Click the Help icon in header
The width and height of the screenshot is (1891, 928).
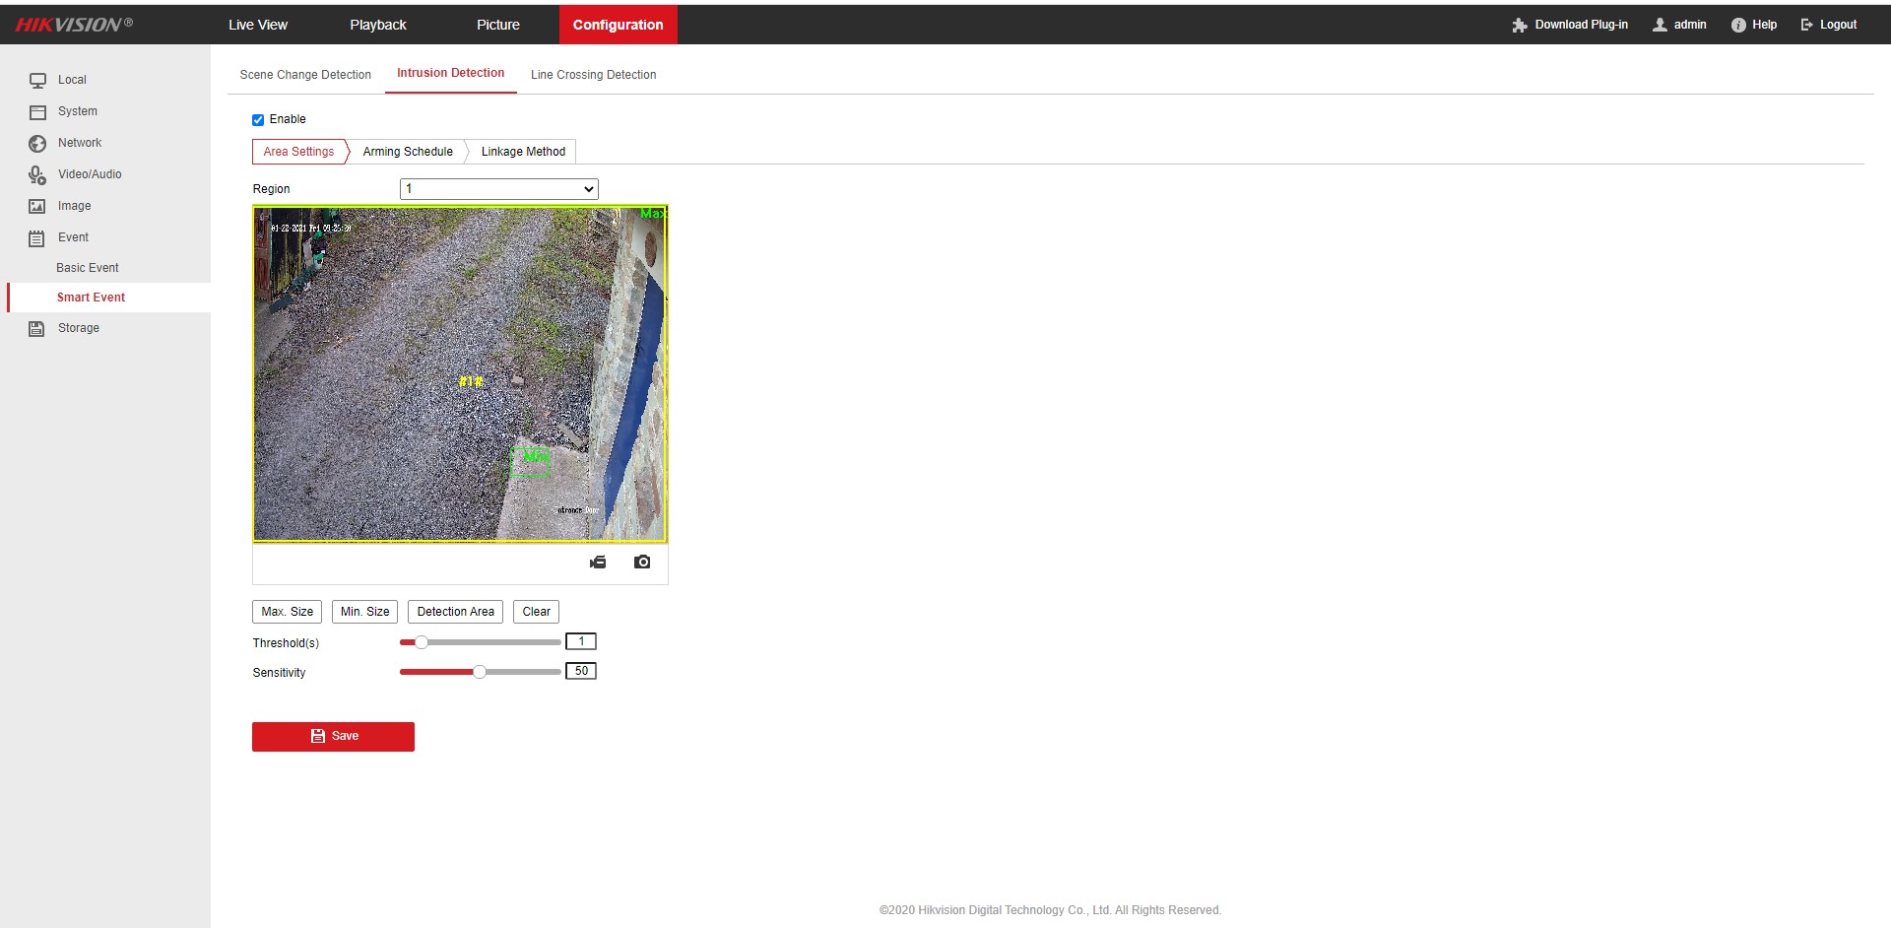pyautogui.click(x=1738, y=25)
